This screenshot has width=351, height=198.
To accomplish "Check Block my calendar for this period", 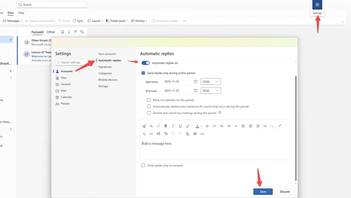I will pyautogui.click(x=149, y=100).
